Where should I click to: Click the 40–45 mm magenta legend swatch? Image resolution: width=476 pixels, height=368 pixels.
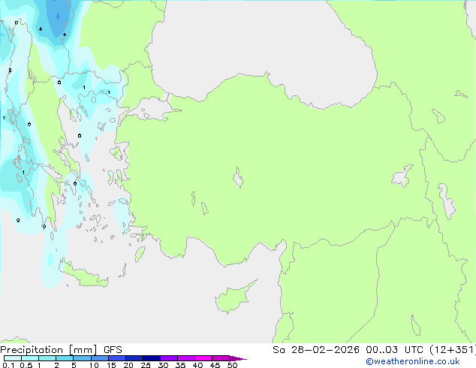[203, 358]
